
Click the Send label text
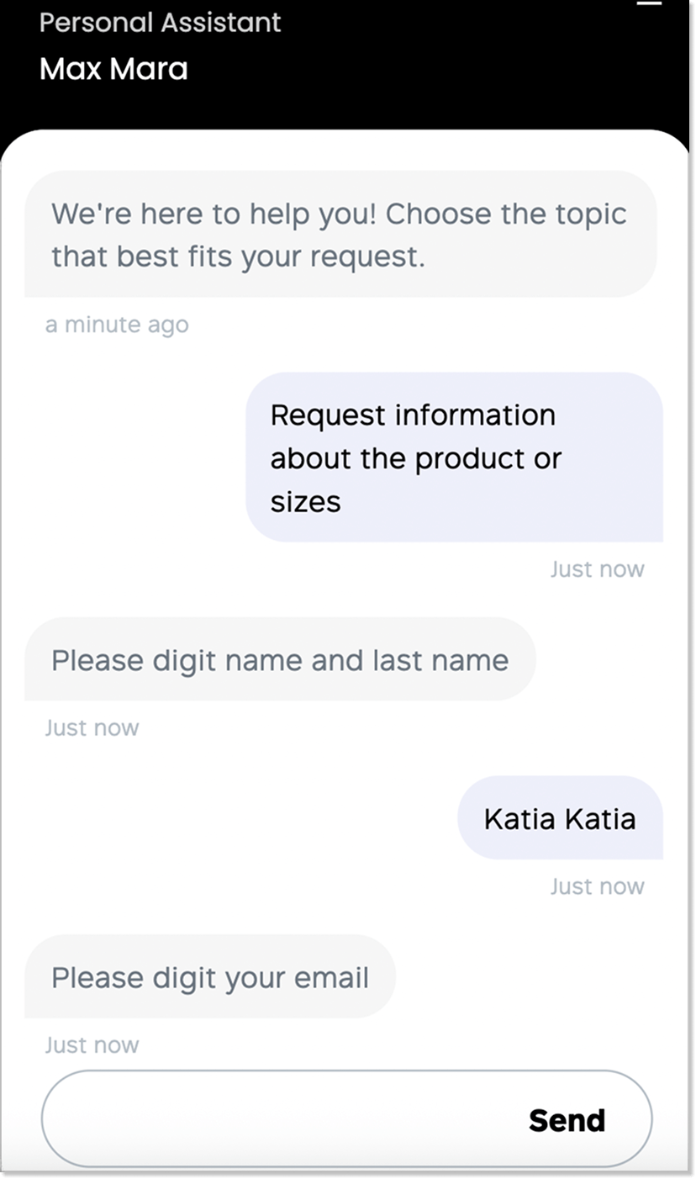[567, 1119]
